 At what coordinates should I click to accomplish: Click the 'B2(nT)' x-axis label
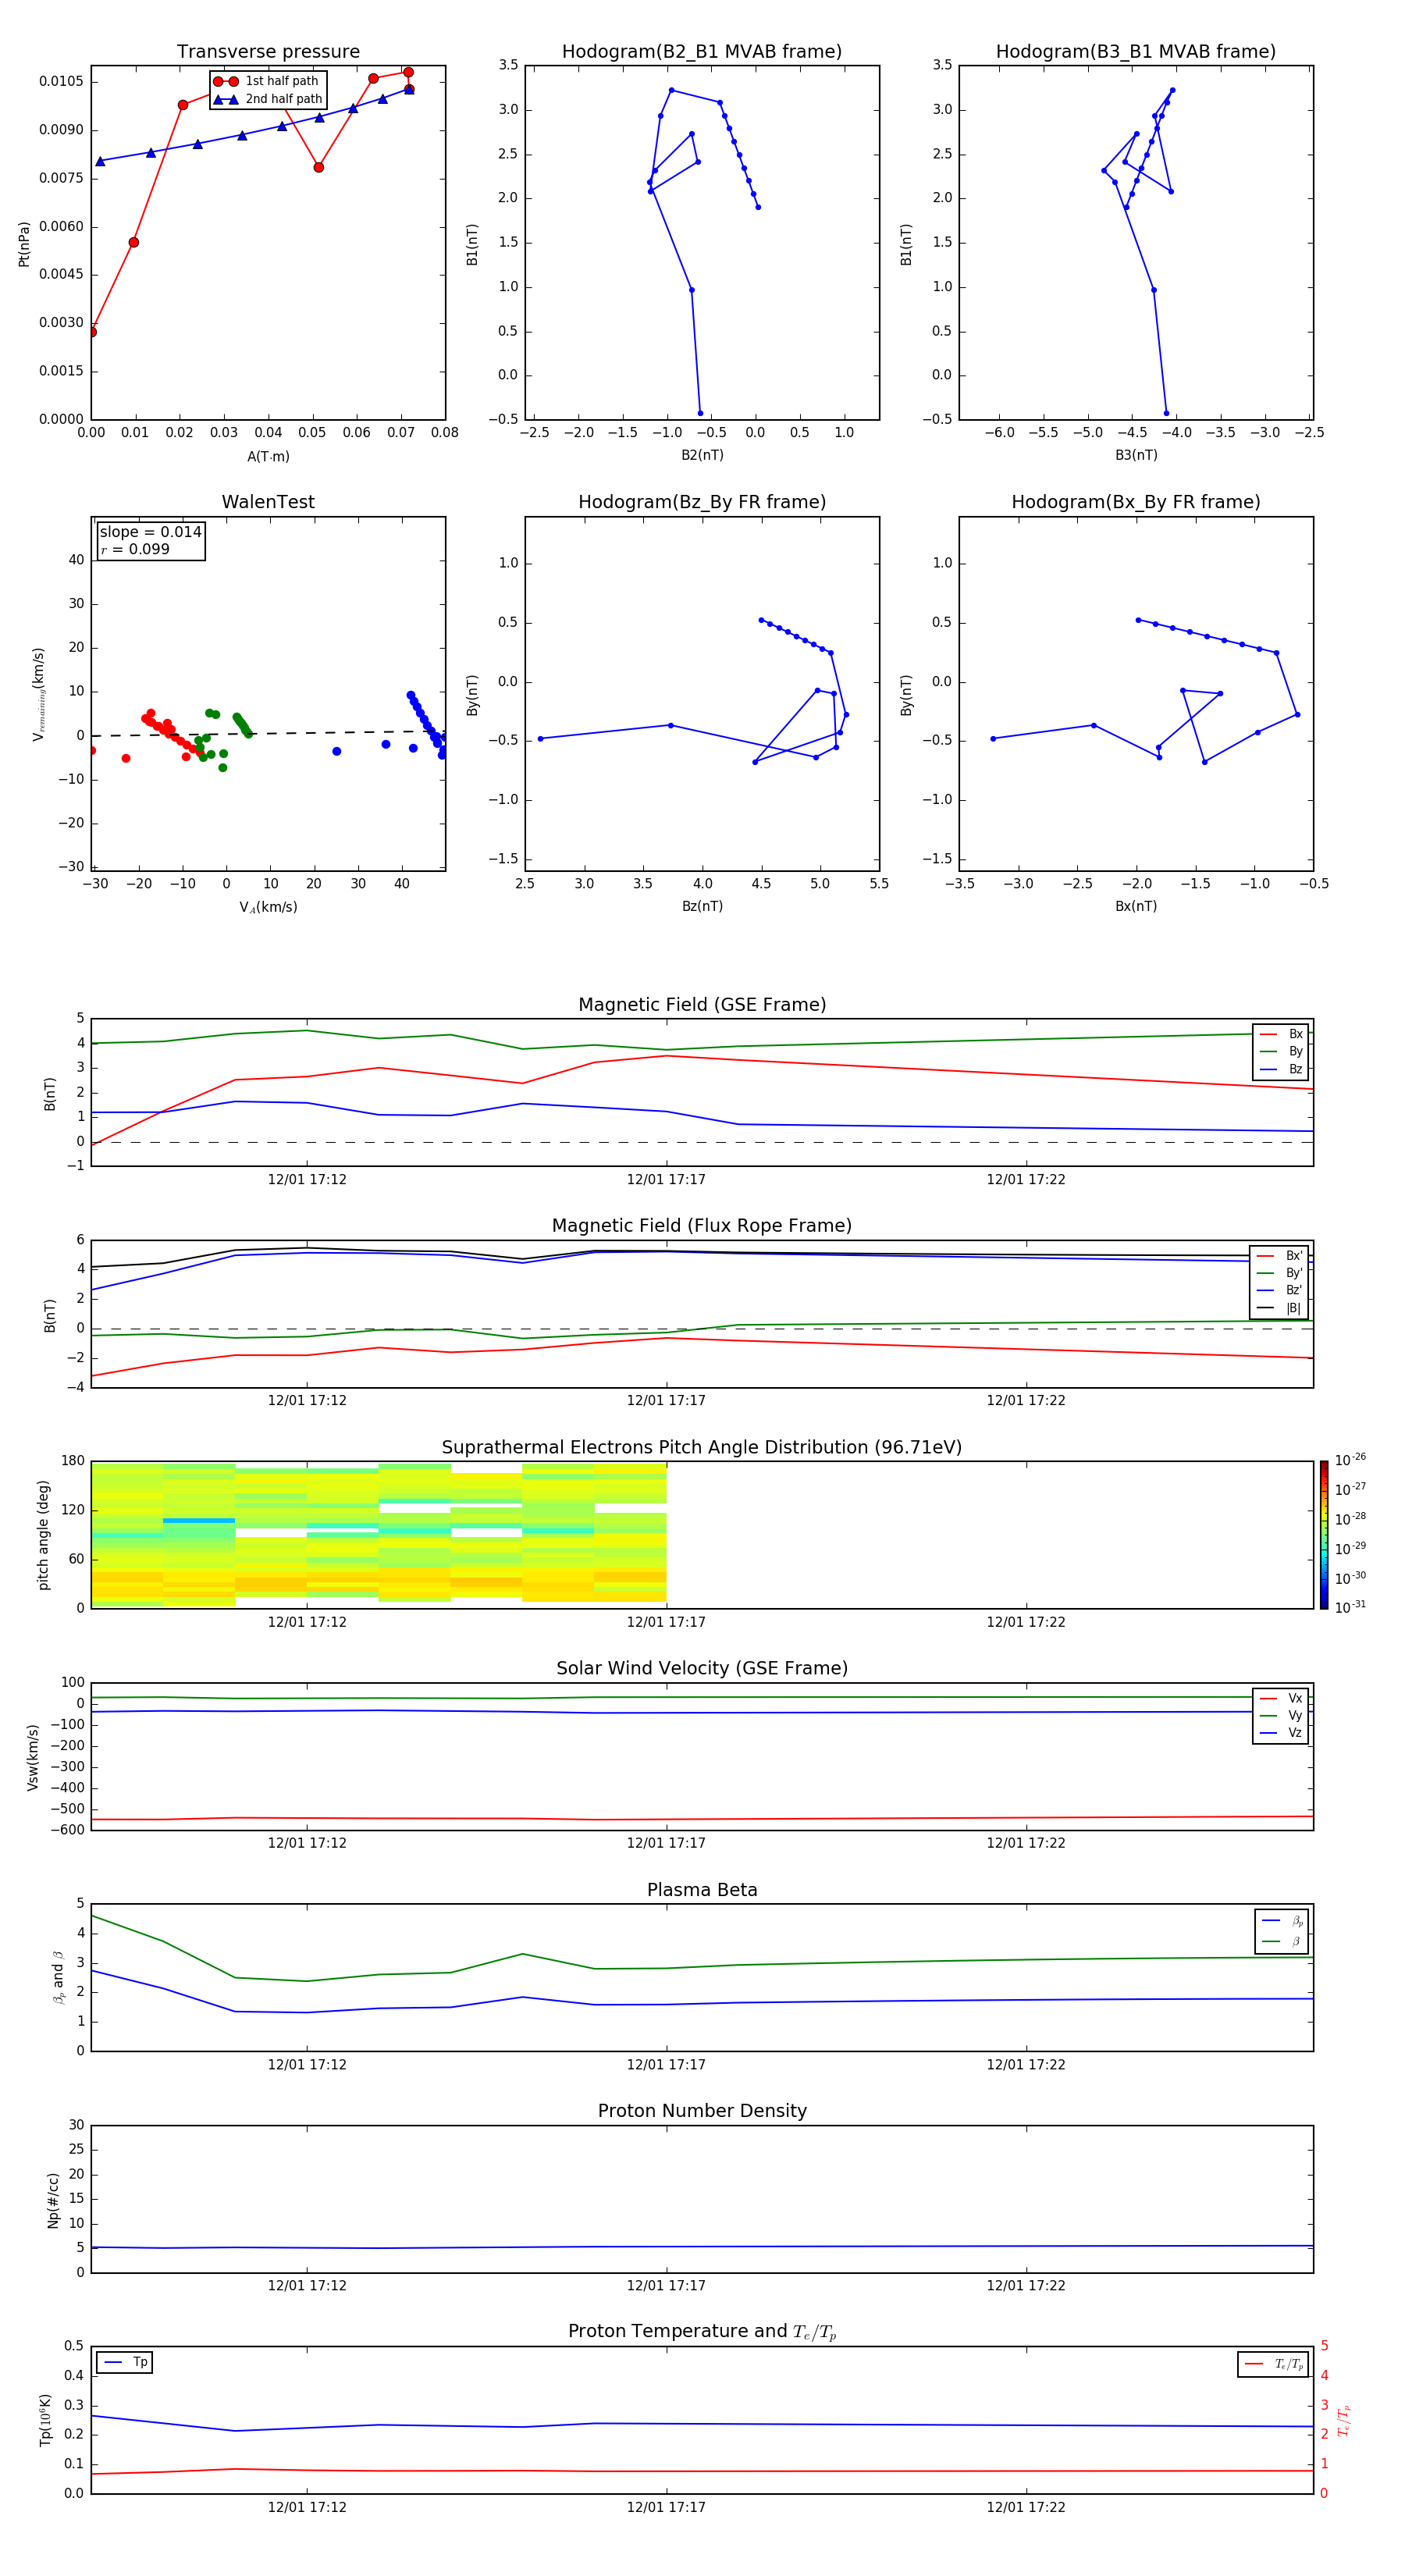click(x=702, y=455)
